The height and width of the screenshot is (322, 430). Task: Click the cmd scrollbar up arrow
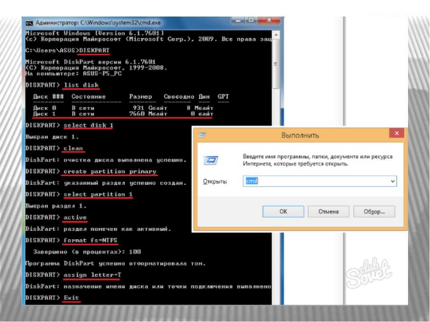pos(276,35)
